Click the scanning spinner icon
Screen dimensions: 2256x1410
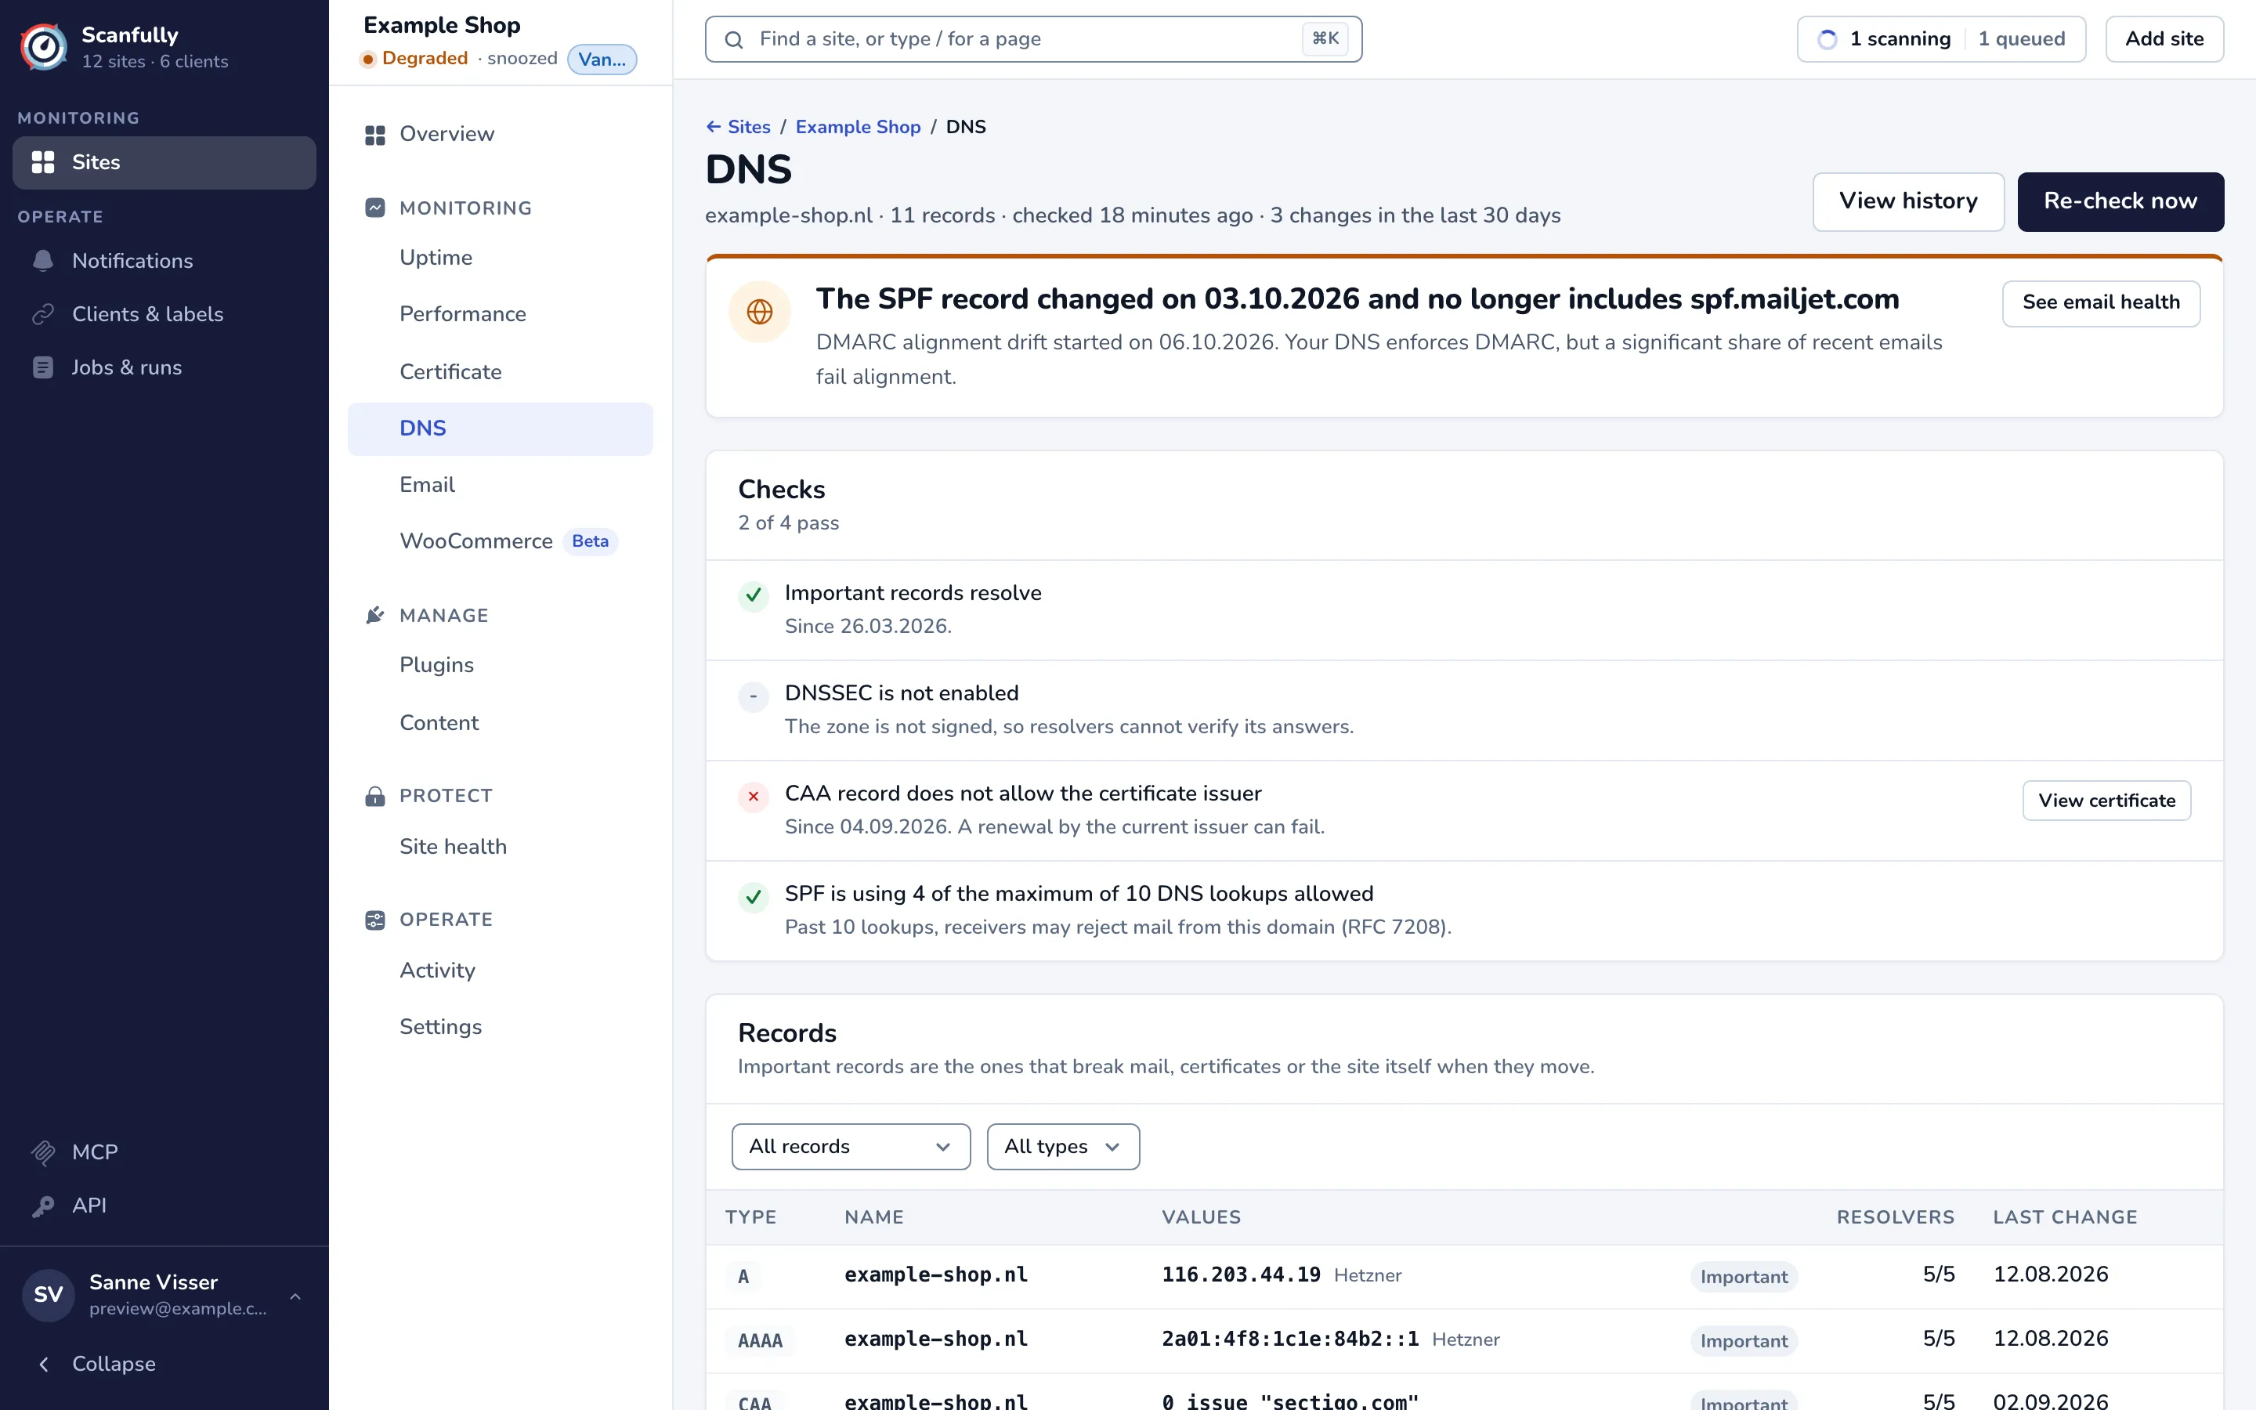click(1828, 39)
